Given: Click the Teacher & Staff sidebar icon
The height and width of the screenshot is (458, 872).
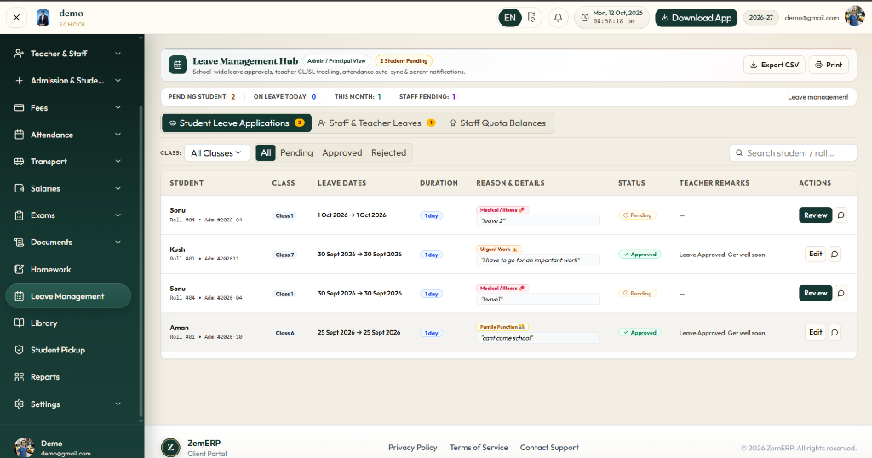Looking at the screenshot, I should pos(19,54).
